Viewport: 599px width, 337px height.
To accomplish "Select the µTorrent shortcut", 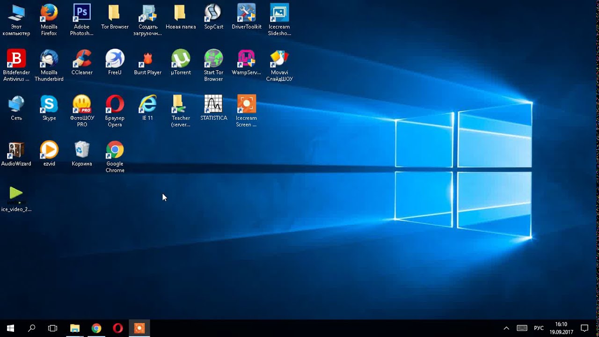I will pyautogui.click(x=181, y=63).
